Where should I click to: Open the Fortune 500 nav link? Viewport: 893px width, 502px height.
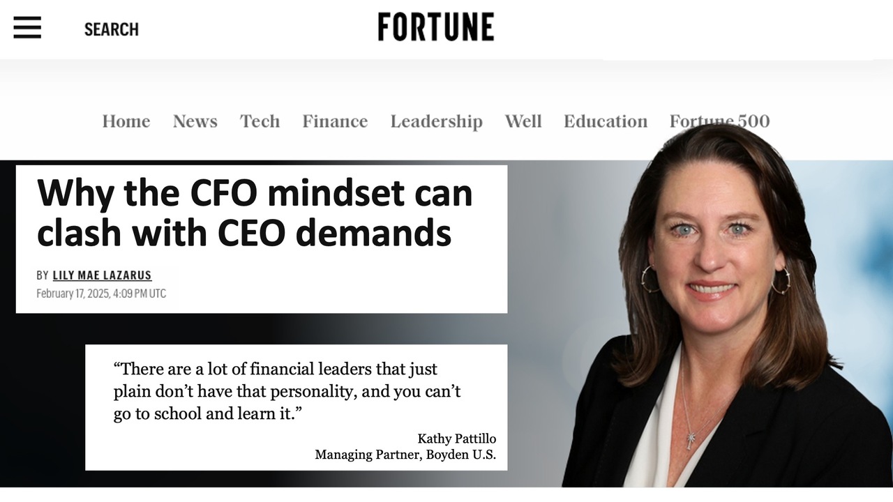pos(719,121)
